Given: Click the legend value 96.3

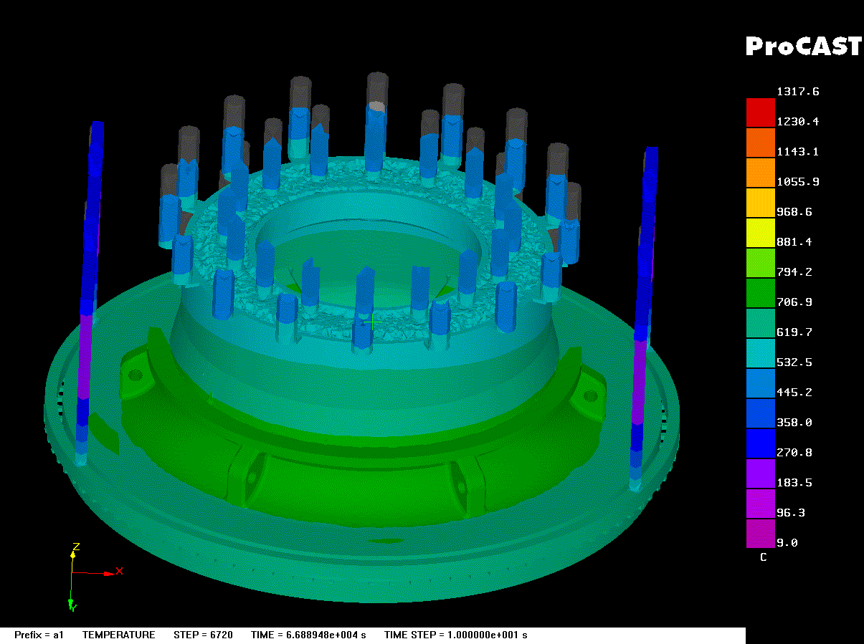Looking at the screenshot, I should coord(791,513).
